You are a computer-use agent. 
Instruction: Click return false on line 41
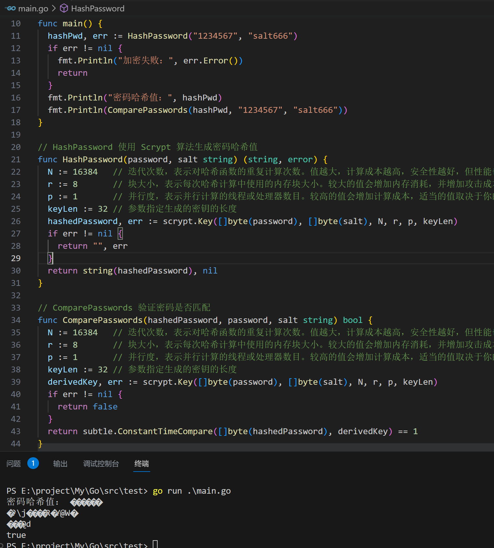88,407
